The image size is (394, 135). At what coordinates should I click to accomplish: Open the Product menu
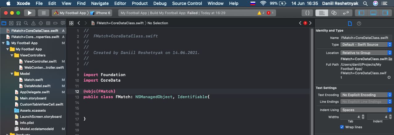click(x=140, y=3)
